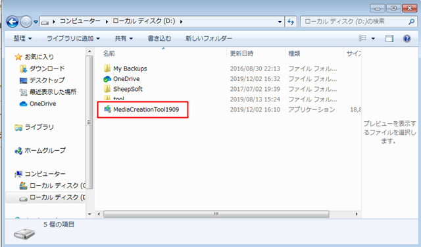Toggle the preview pane button

[389, 39]
